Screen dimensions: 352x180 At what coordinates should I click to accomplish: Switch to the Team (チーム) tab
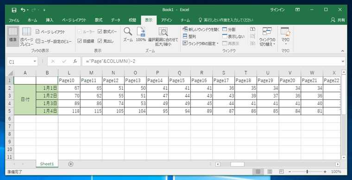[x=185, y=20]
